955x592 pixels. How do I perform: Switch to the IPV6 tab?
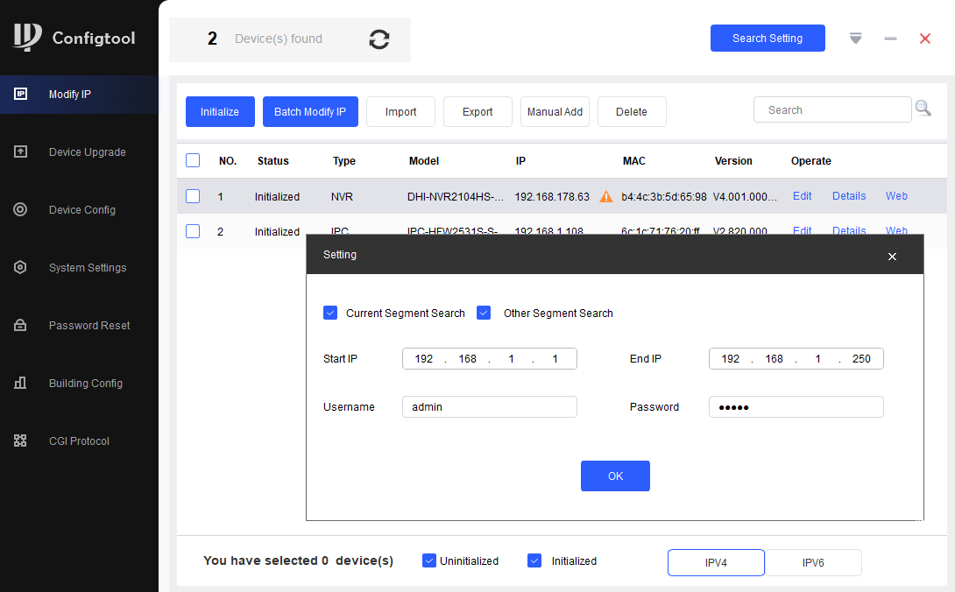(812, 562)
